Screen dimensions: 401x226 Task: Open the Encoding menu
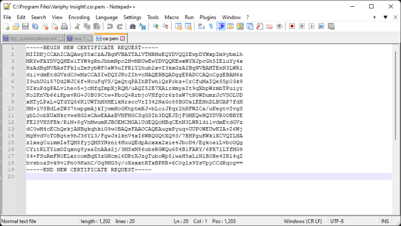click(79, 17)
